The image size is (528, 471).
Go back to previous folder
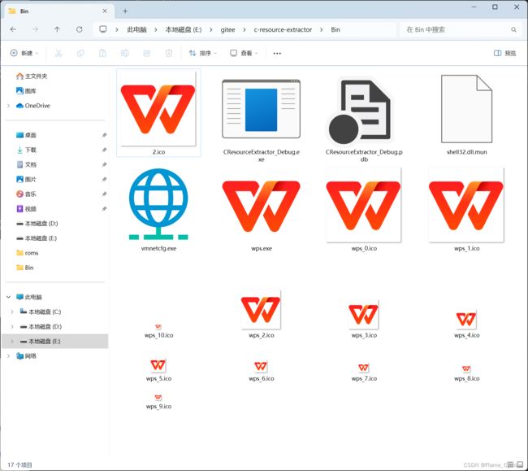(14, 29)
